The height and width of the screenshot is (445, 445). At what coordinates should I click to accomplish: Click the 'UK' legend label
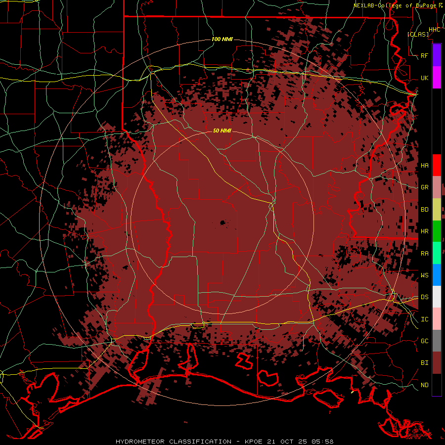point(425,78)
